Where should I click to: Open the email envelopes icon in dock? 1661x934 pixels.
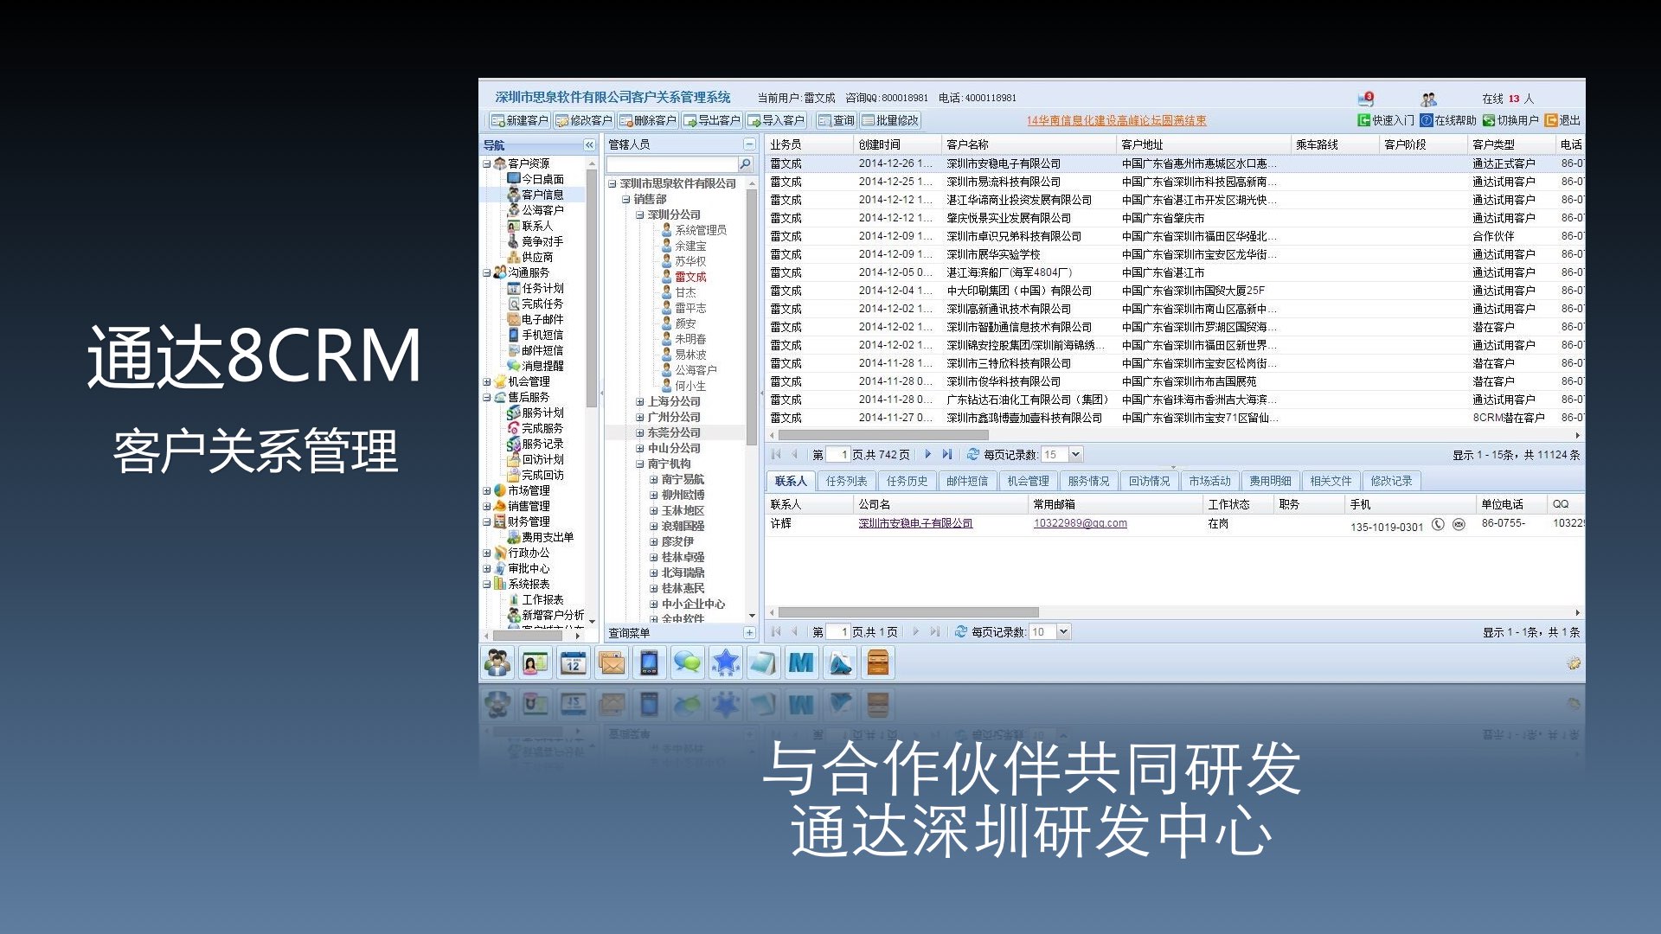coord(612,663)
